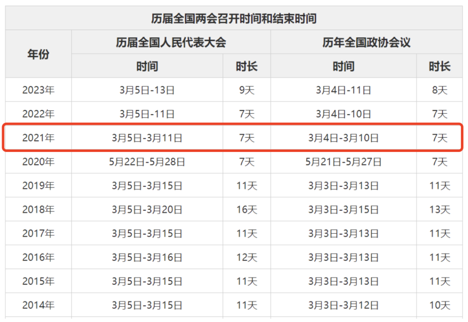Select the 2022年 year cell
The height and width of the screenshot is (322, 468).
(x=38, y=114)
